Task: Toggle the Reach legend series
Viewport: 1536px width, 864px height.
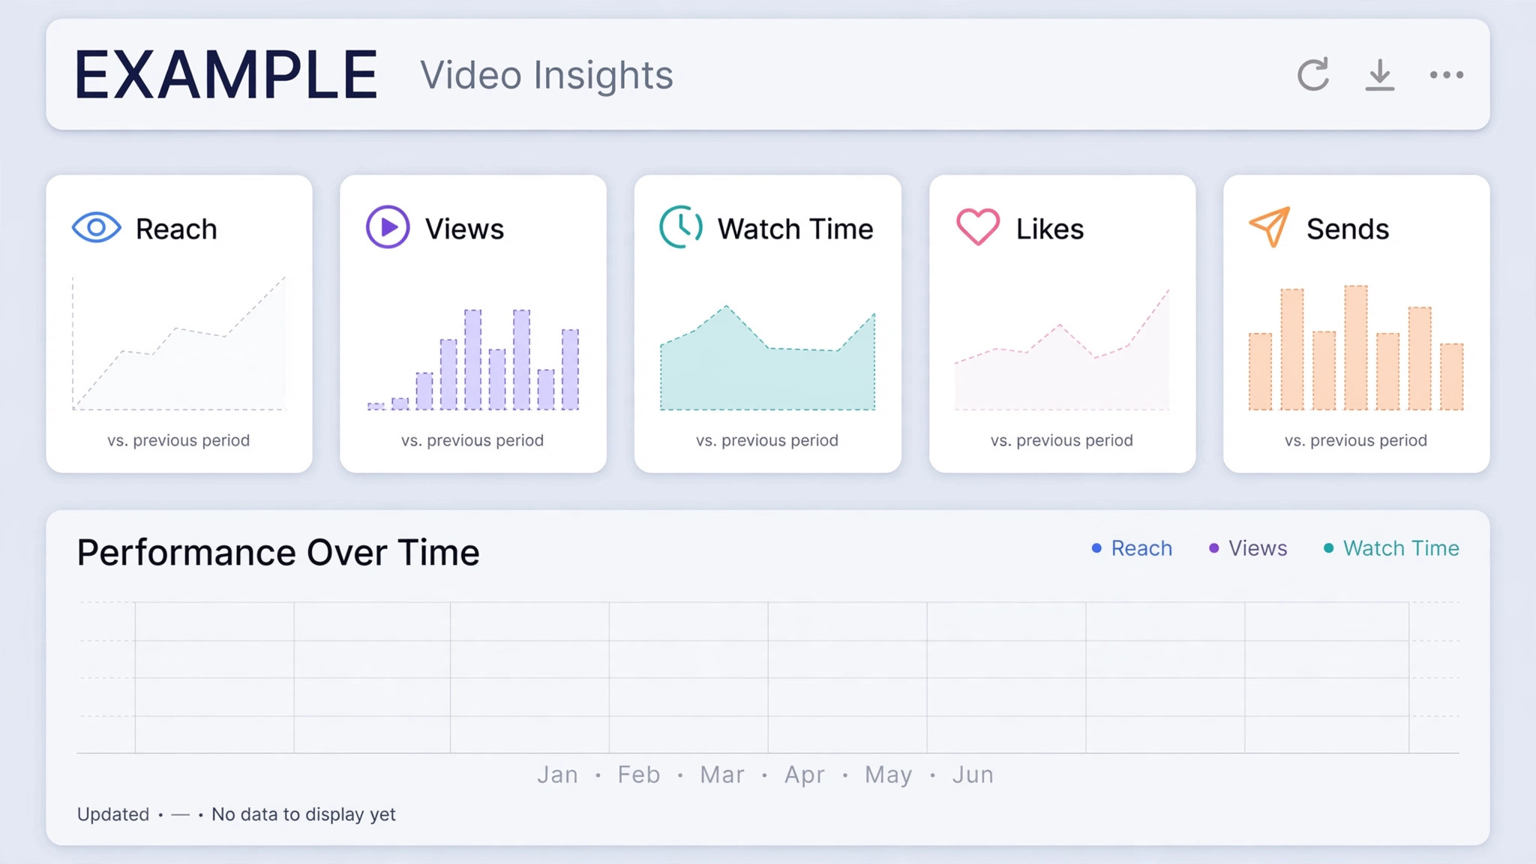Action: 1132,548
